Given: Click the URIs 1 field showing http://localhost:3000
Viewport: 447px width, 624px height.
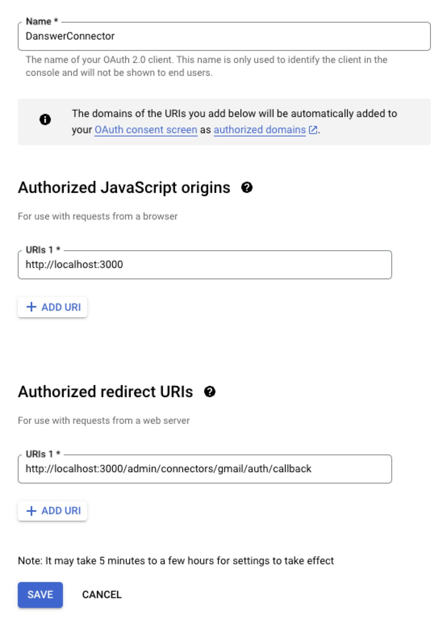Looking at the screenshot, I should click(x=204, y=264).
